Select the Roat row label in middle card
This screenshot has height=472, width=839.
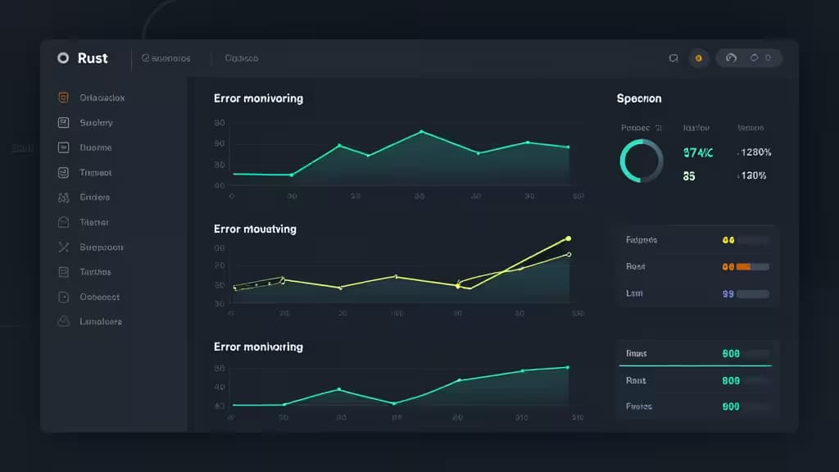(636, 266)
